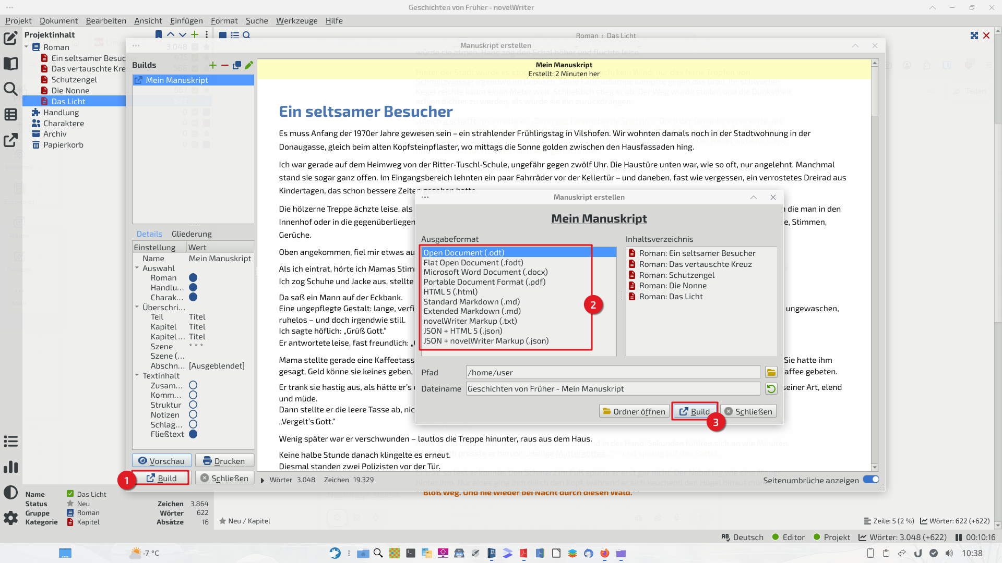Toggle the Fließtext setting switch
Screen dimensions: 1002x563
[193, 434]
